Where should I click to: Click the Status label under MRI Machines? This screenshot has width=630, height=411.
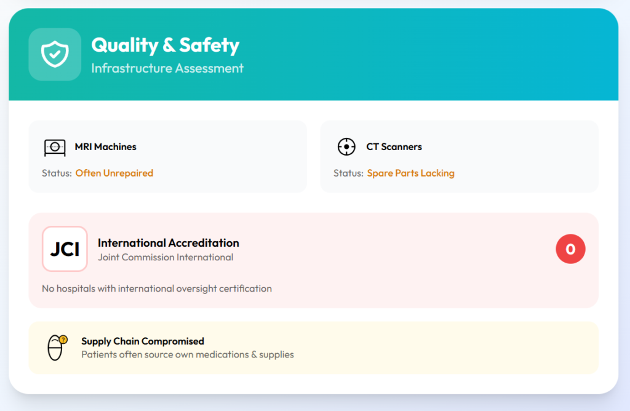pos(57,174)
